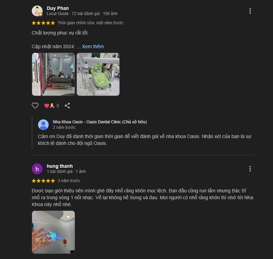View extracted tooth photo thumbnail
The width and height of the screenshot is (273, 259).
coord(54,232)
